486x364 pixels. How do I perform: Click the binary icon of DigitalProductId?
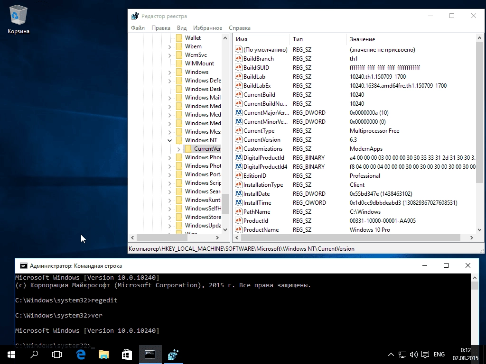(x=238, y=157)
